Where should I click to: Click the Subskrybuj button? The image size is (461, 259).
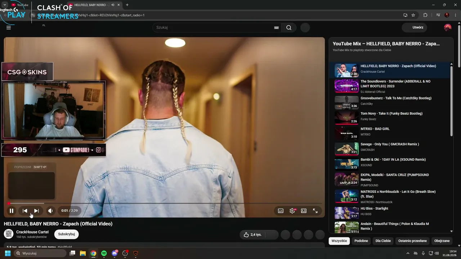pyautogui.click(x=66, y=234)
